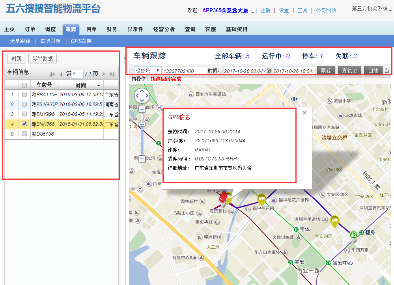
Task: Click the 工具 link
Action: (302, 10)
